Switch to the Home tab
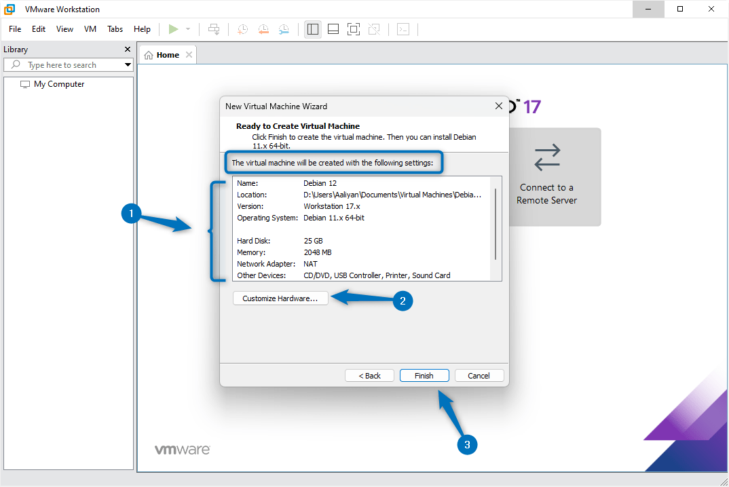The width and height of the screenshot is (729, 487). point(165,54)
